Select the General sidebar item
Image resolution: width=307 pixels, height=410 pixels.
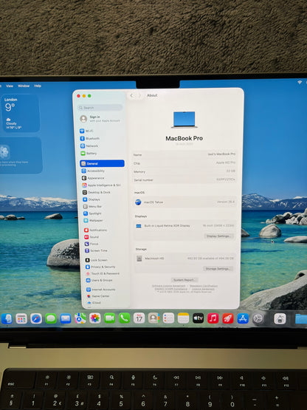click(x=102, y=163)
